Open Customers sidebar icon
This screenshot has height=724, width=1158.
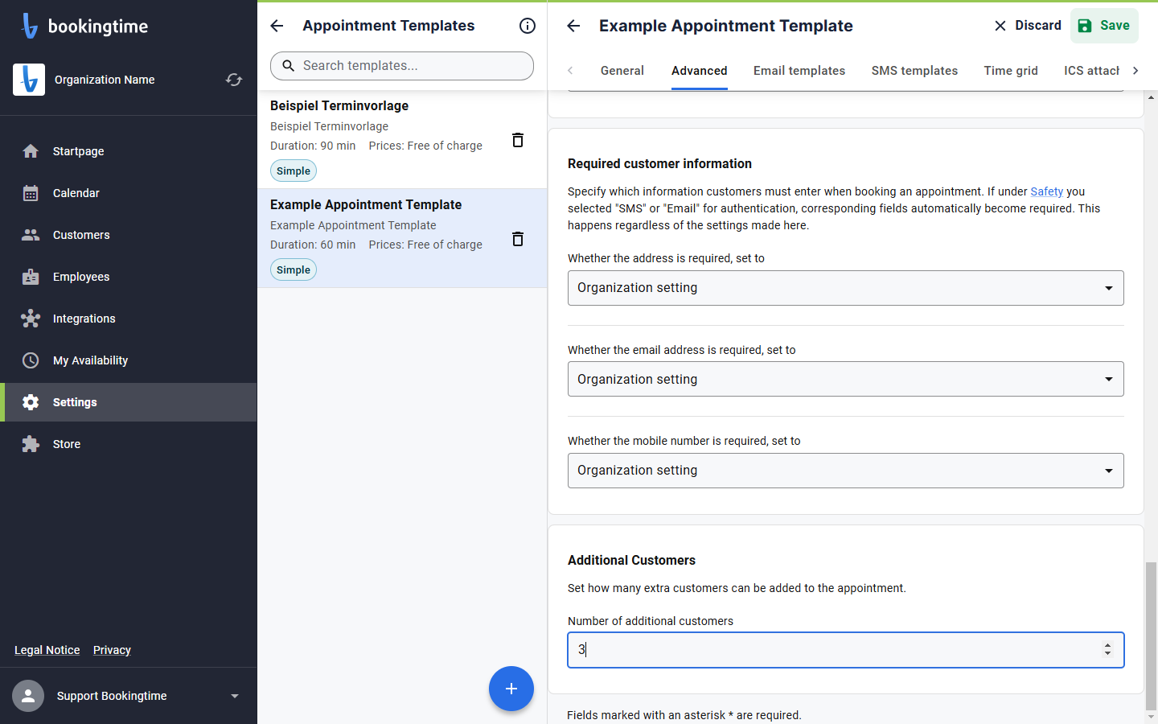[x=31, y=235]
